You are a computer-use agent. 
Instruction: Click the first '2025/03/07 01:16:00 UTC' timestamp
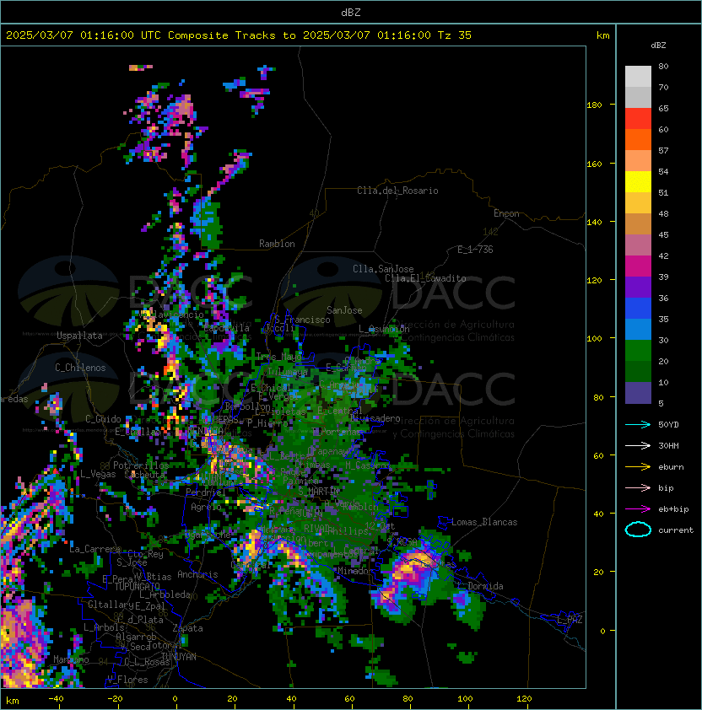point(83,35)
